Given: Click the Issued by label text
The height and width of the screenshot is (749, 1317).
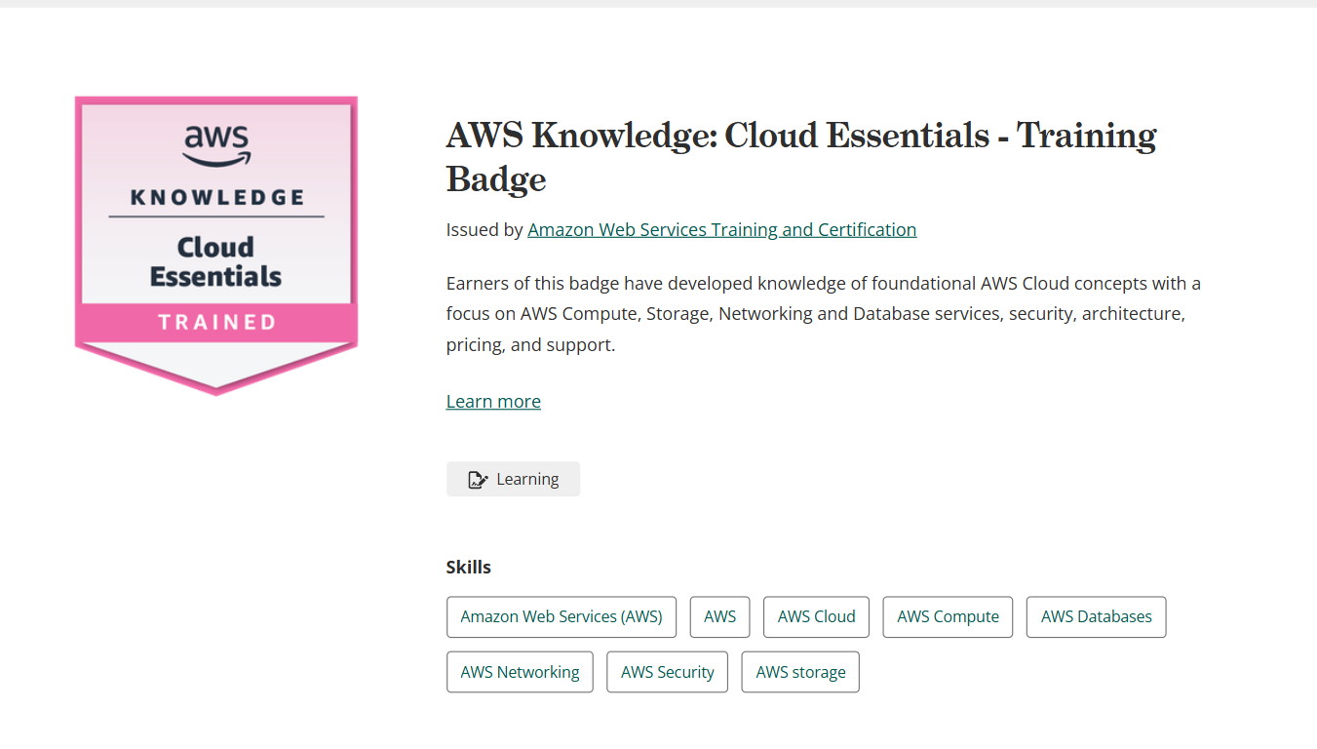Looking at the screenshot, I should (x=484, y=230).
